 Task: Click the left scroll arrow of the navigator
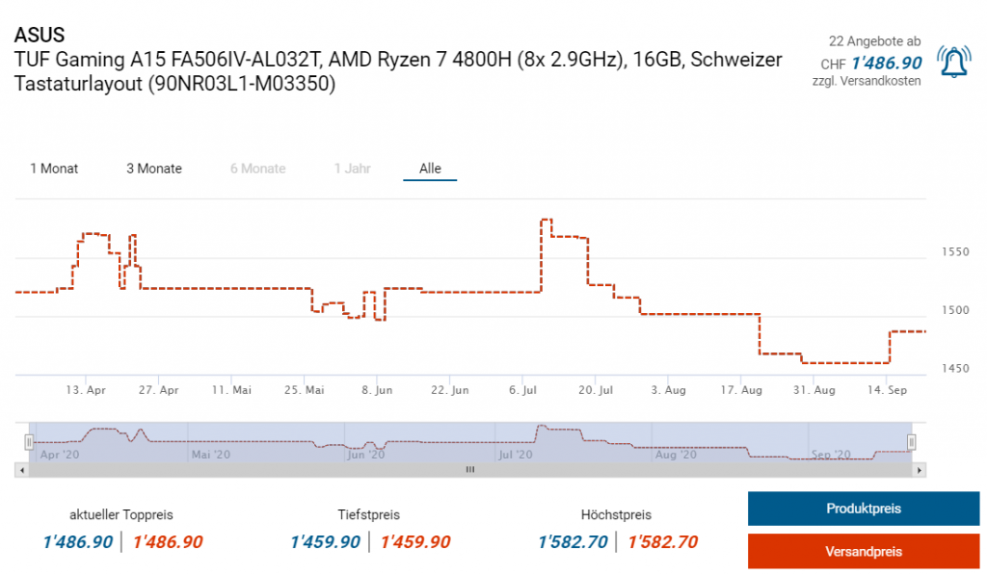20,470
